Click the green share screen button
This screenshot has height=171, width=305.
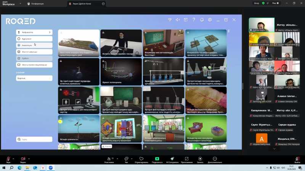(x=157, y=159)
